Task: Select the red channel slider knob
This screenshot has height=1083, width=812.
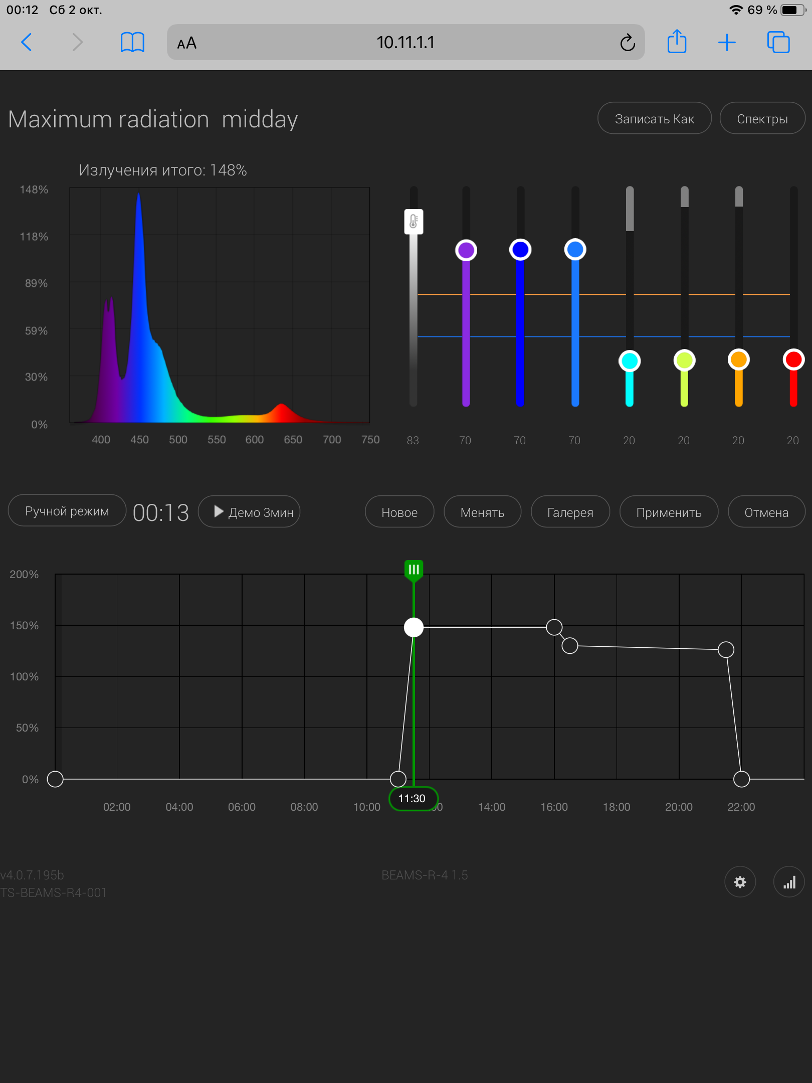Action: click(793, 359)
